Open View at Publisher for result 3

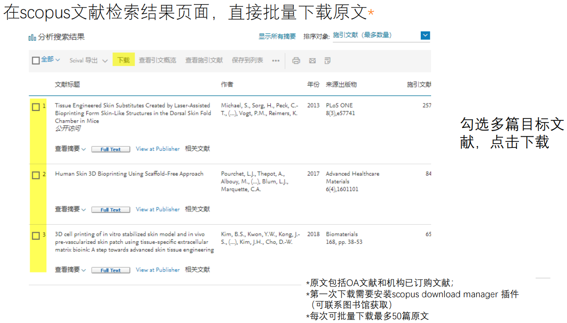click(x=157, y=270)
